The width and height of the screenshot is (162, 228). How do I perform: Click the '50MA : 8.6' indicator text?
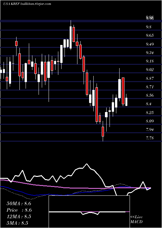pyautogui.click(x=19, y=204)
